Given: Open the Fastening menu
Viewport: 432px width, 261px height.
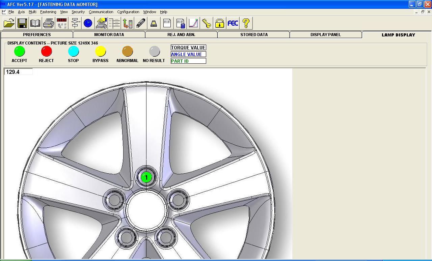Looking at the screenshot, I should point(48,12).
